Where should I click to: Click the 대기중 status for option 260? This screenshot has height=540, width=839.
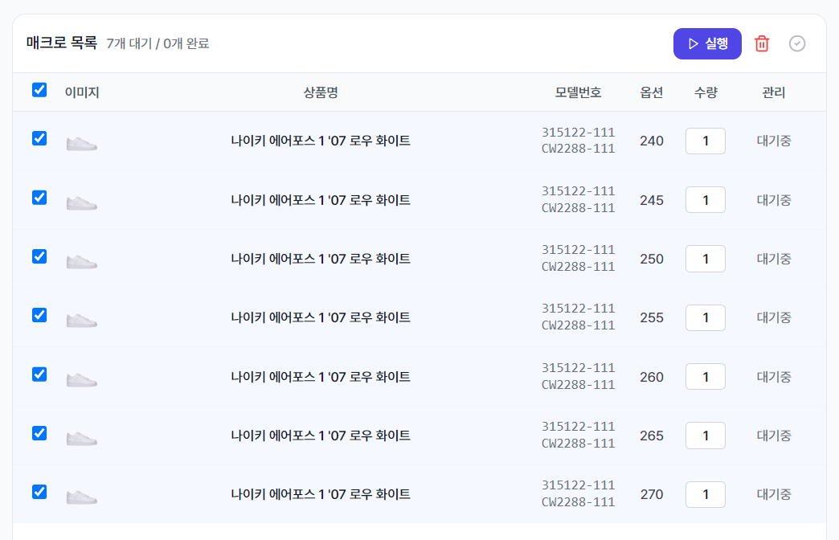pyautogui.click(x=773, y=377)
